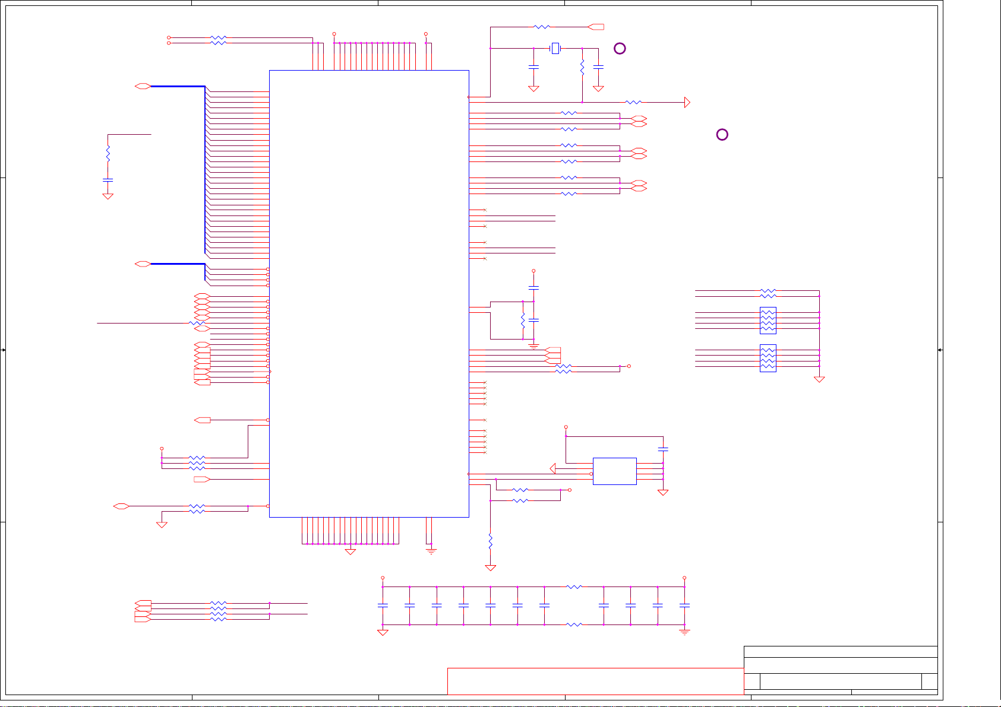Click the earth ground at capacitor bank's right
Image resolution: width=1001 pixels, height=707 pixels.
684,633
